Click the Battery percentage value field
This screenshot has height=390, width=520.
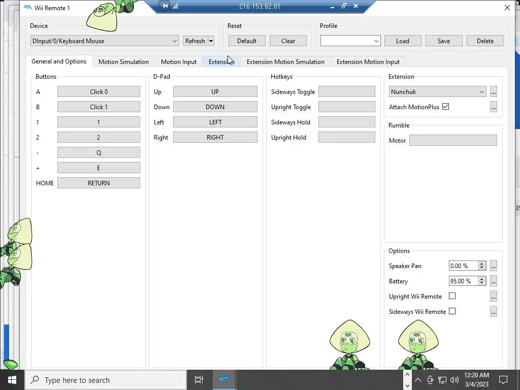[x=463, y=281]
